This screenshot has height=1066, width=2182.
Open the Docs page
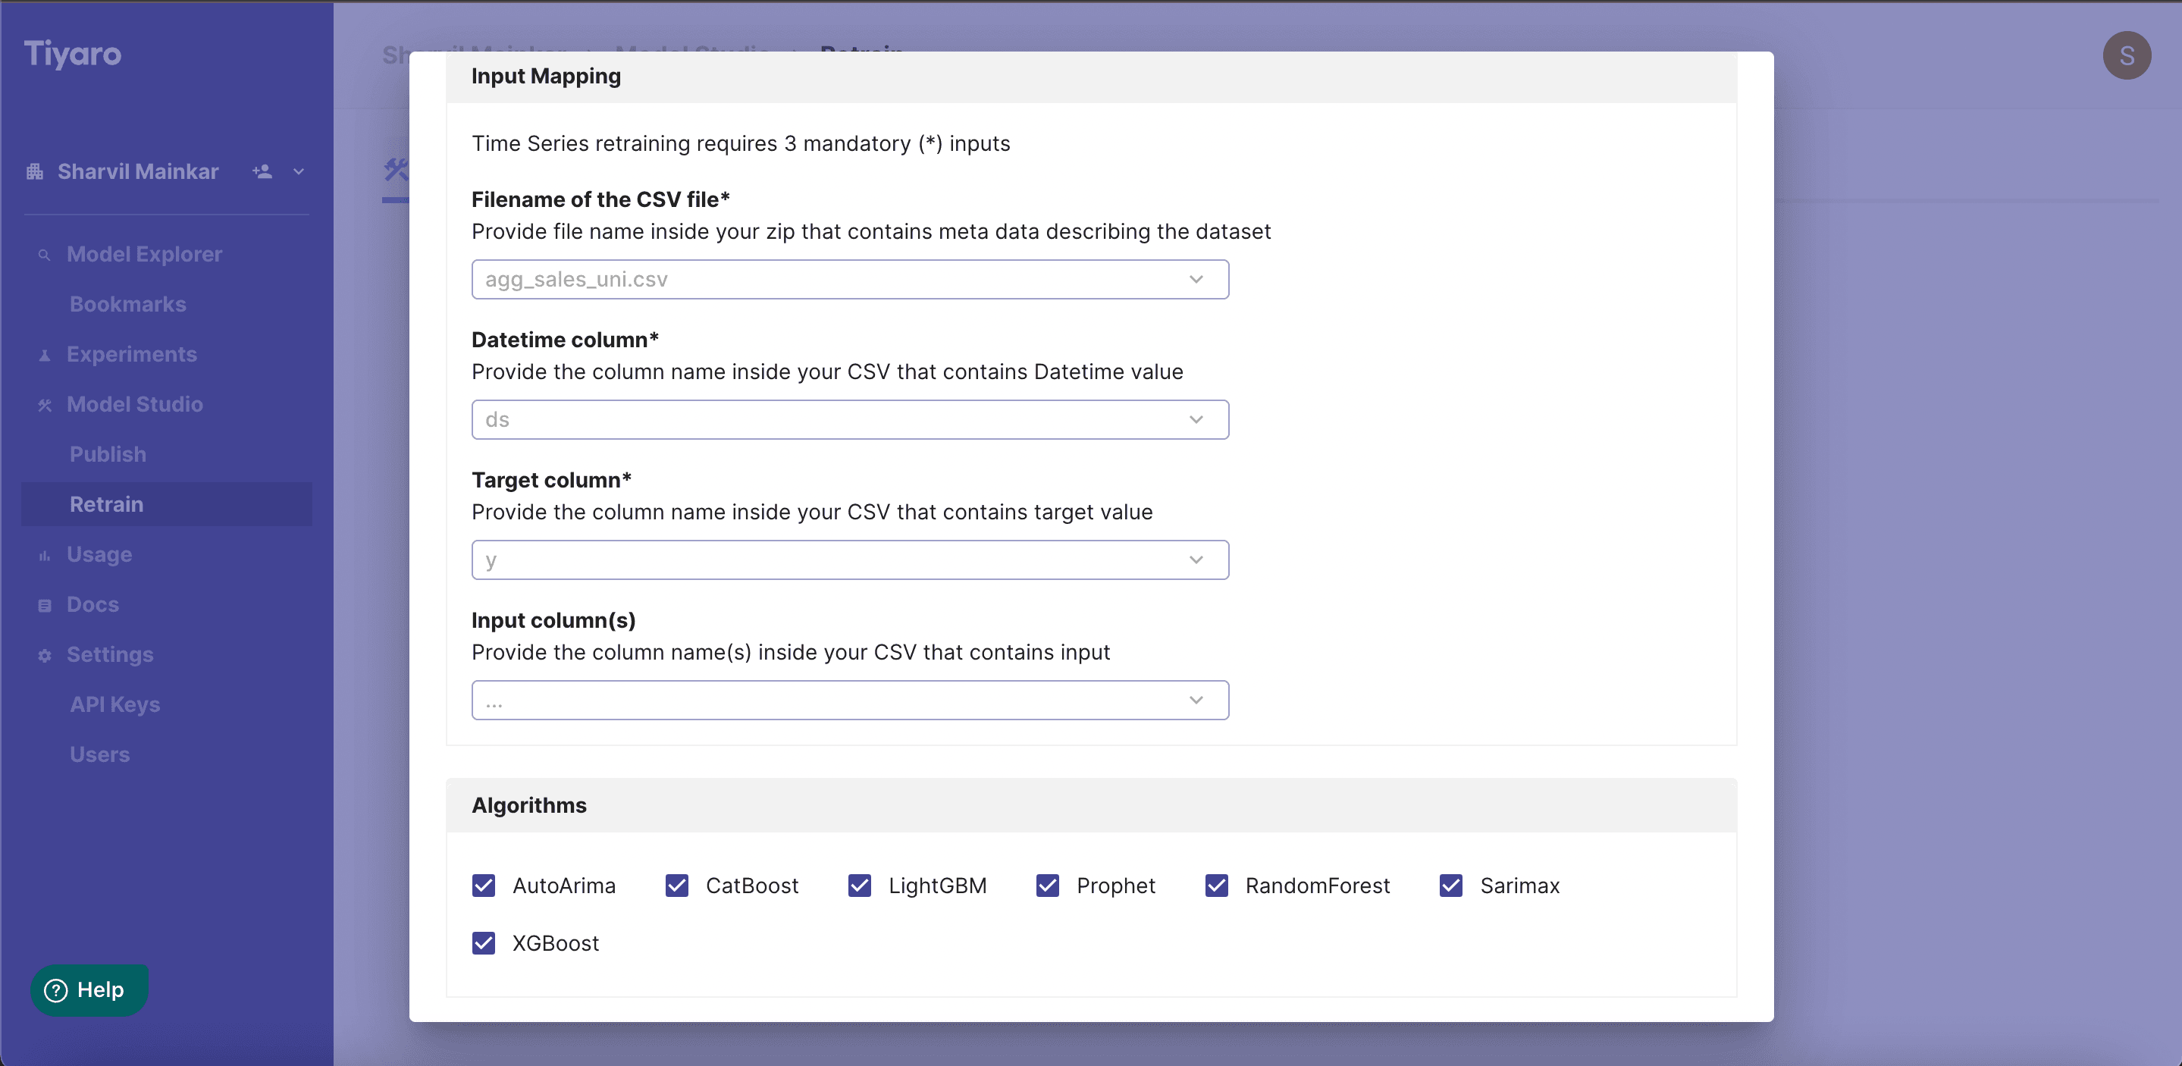[93, 604]
